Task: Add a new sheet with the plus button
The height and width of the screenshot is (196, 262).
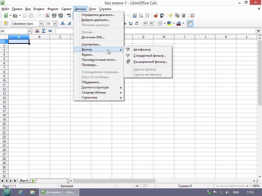Action: [x=33, y=181]
